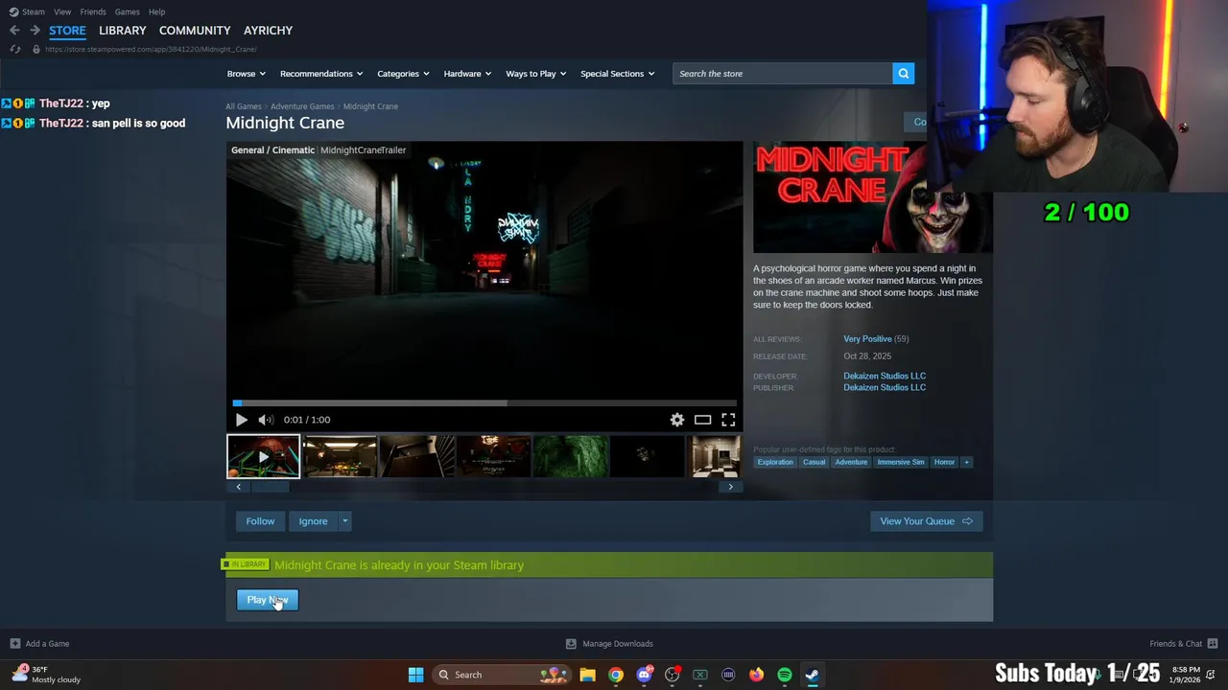Select the Immersive Sim tag
Viewport: 1228px width, 690px height.
(901, 462)
